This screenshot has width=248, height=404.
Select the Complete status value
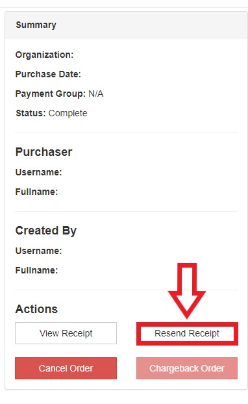[68, 113]
